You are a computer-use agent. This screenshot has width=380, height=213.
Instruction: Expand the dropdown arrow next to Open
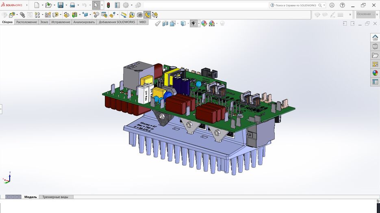click(x=54, y=5)
